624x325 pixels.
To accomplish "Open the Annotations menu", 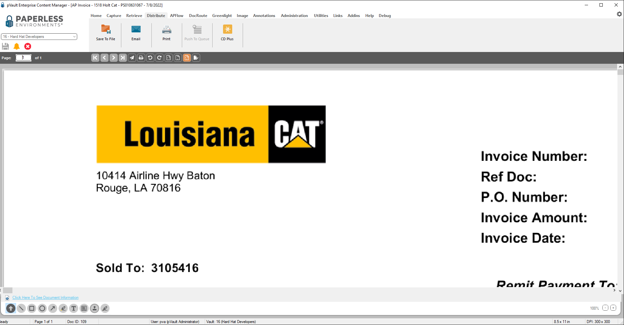I will pyautogui.click(x=264, y=16).
